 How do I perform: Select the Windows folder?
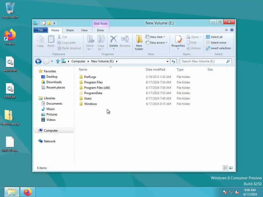(90, 104)
